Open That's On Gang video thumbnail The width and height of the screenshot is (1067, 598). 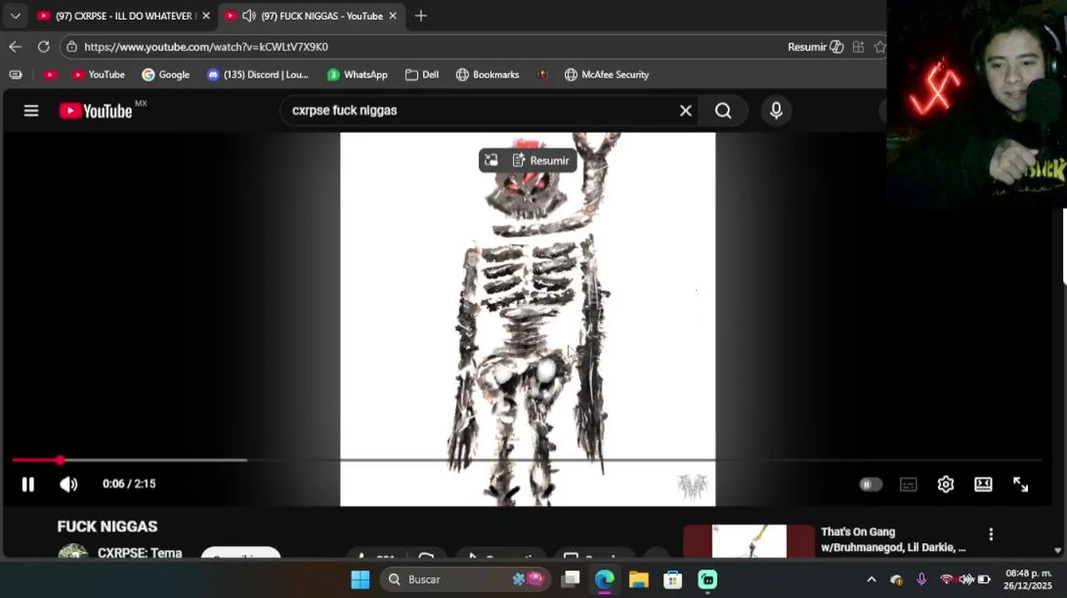pos(749,541)
